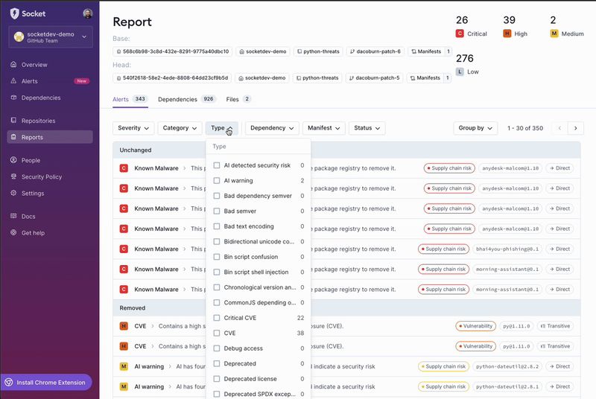596x399 pixels.
Task: Click the Base Manifests chip
Action: (430, 51)
